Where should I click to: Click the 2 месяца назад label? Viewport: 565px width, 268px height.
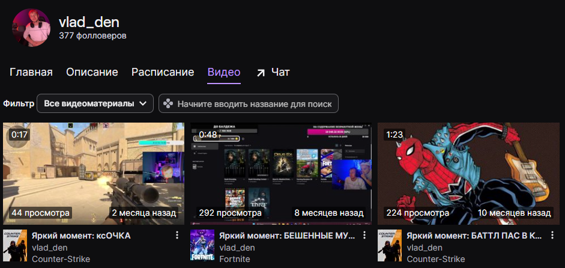(144, 213)
